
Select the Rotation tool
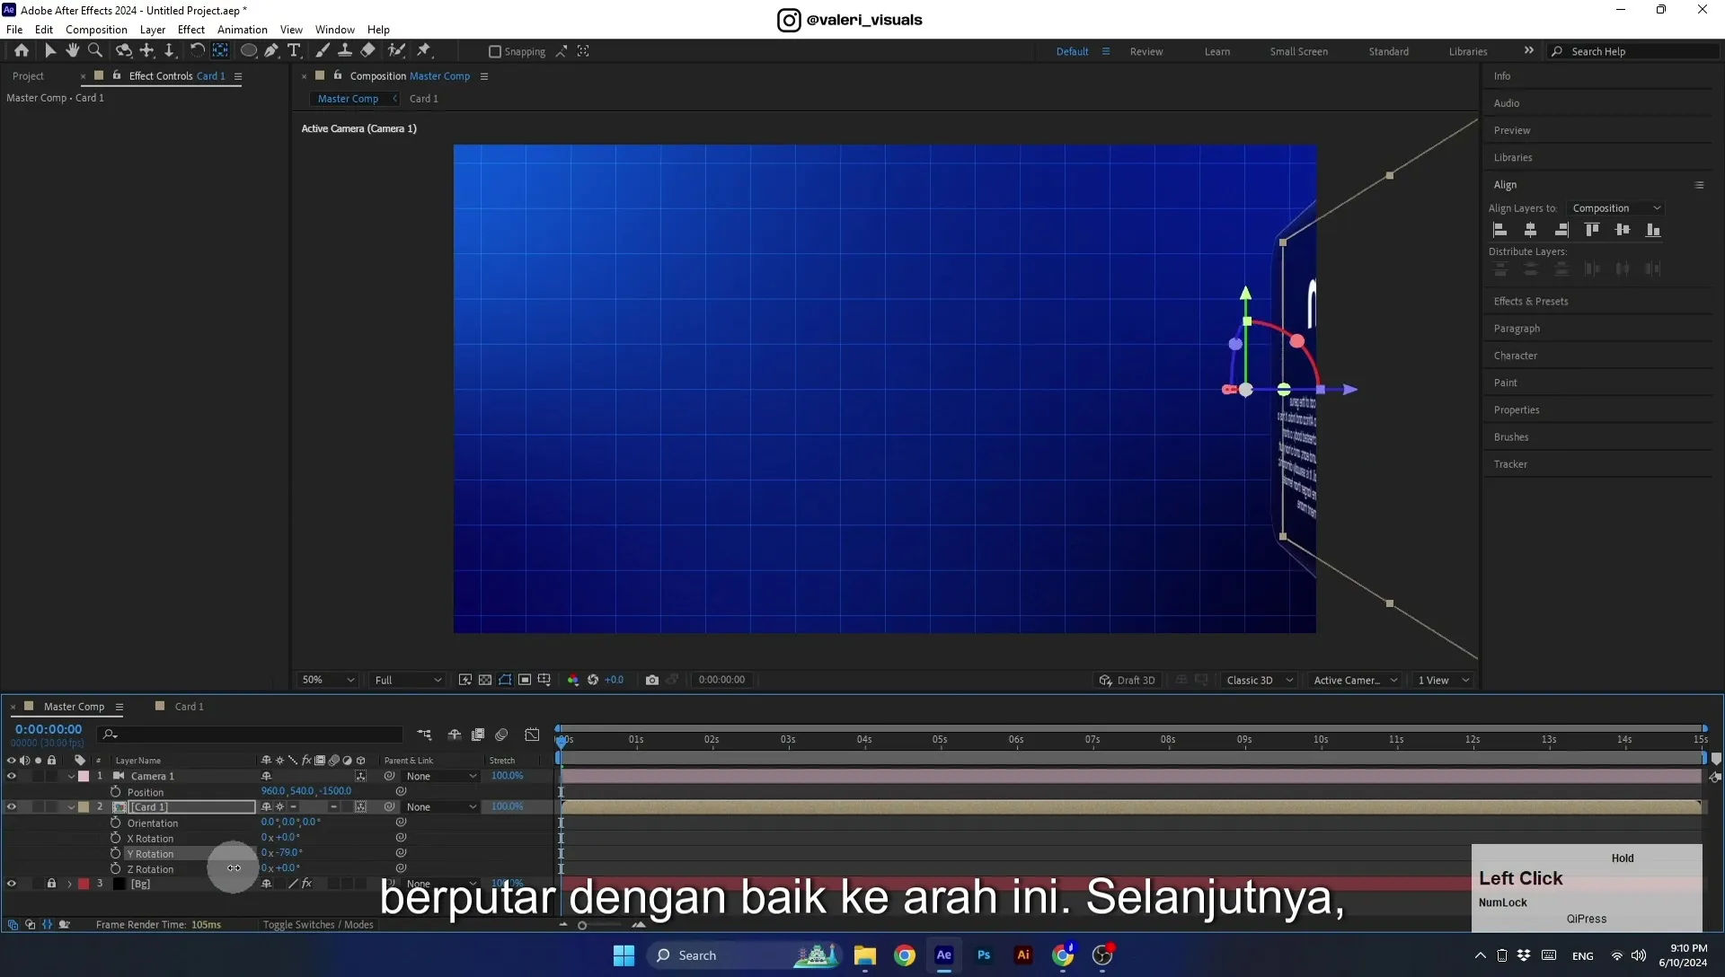click(x=197, y=51)
